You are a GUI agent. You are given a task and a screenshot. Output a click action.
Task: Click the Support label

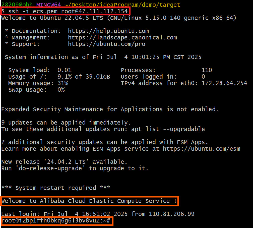click(26, 44)
